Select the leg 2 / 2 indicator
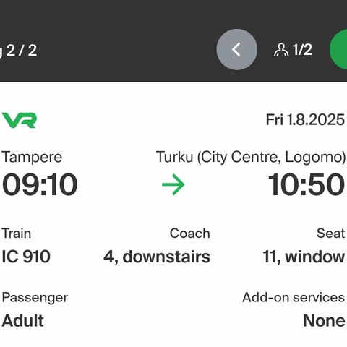The image size is (347, 347). pos(19,51)
